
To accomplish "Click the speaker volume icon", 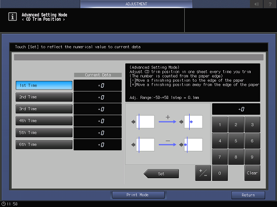I will (257, 4).
